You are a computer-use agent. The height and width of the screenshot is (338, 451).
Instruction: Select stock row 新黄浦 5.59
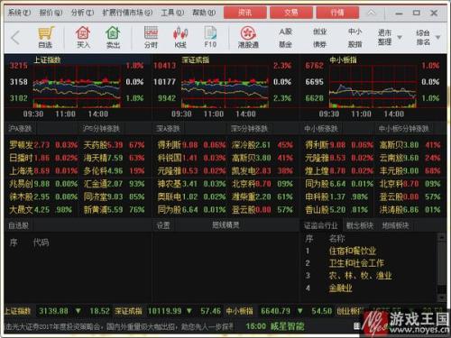click(115, 209)
